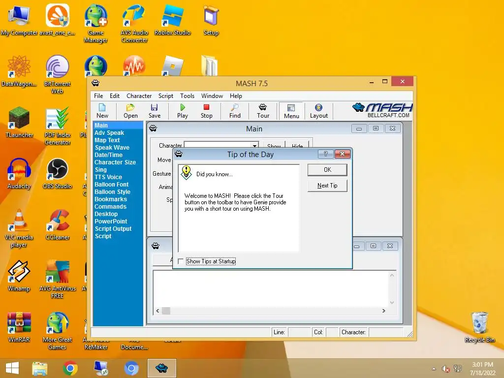Select Adv Speak in the side panel
Image resolution: width=504 pixels, height=378 pixels.
coord(109,133)
